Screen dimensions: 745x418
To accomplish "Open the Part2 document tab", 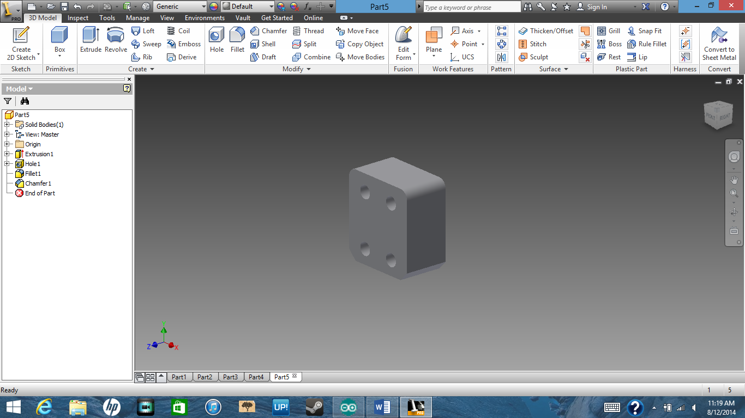I will 205,376.
